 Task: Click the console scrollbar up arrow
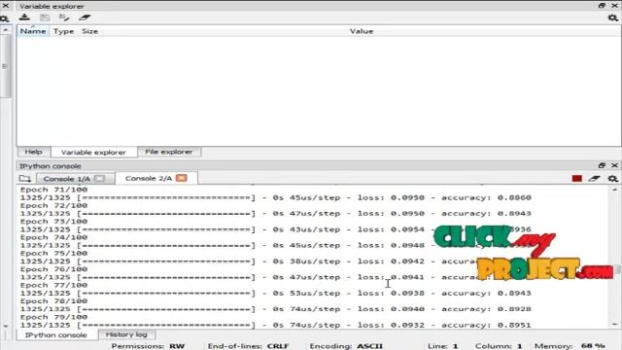point(614,190)
